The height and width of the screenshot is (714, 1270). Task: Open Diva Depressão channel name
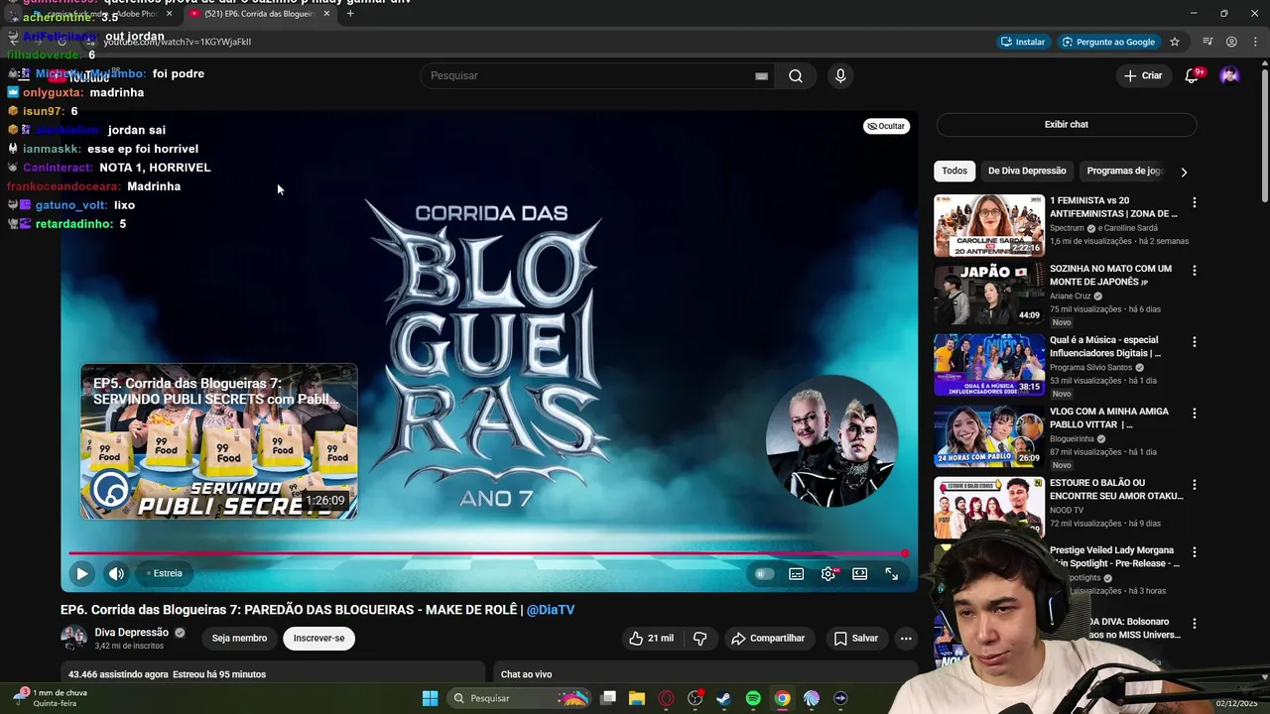click(x=131, y=633)
